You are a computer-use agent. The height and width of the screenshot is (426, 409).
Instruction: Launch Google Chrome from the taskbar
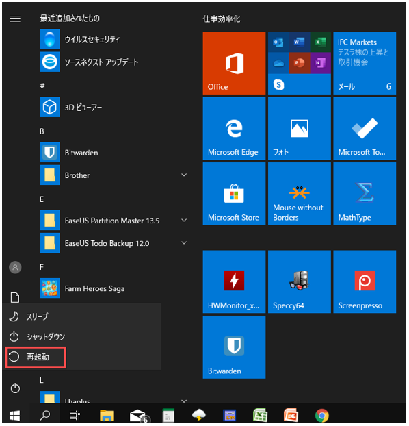(322, 416)
